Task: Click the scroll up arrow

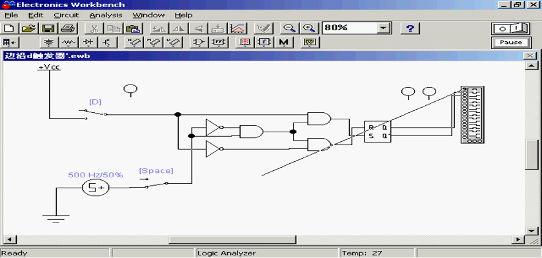Action: point(530,66)
